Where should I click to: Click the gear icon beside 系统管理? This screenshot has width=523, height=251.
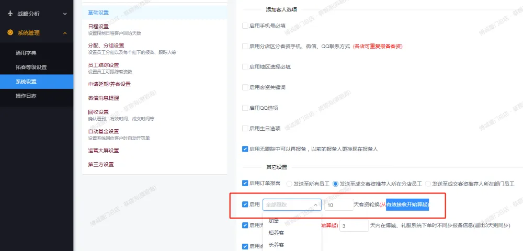(x=10, y=33)
